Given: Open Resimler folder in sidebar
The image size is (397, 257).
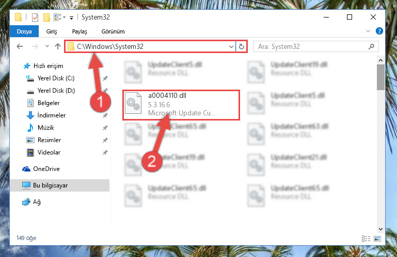Looking at the screenshot, I should coord(49,140).
